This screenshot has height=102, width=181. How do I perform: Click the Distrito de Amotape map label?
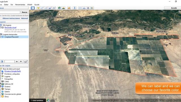pos(55,17)
